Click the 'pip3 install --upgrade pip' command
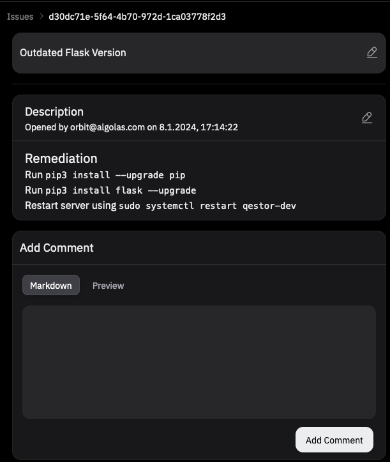This screenshot has height=462, width=390. click(x=116, y=174)
